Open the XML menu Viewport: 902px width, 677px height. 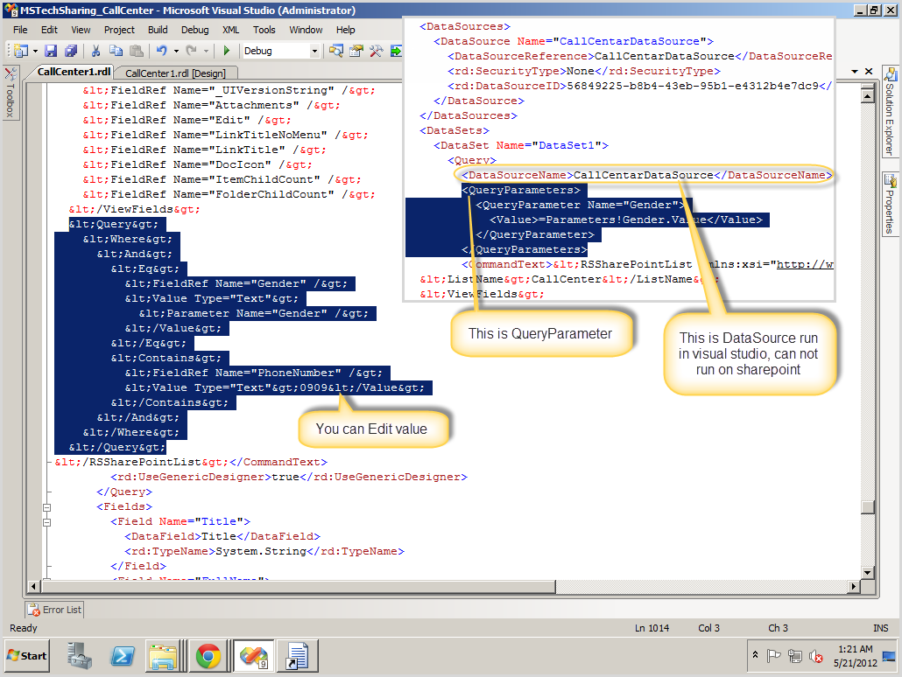click(231, 29)
